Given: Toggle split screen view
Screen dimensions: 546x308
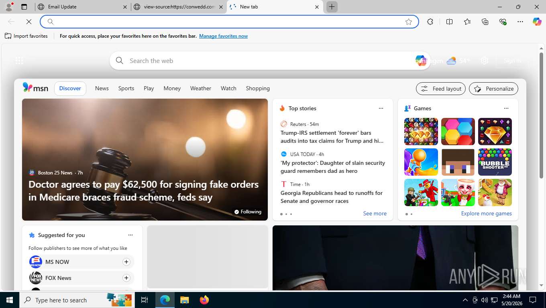Looking at the screenshot, I should 449,22.
